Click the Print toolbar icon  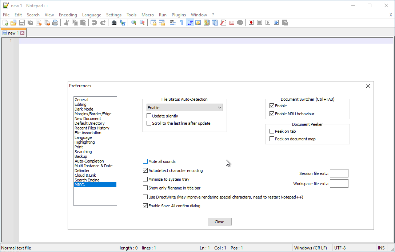point(55,23)
